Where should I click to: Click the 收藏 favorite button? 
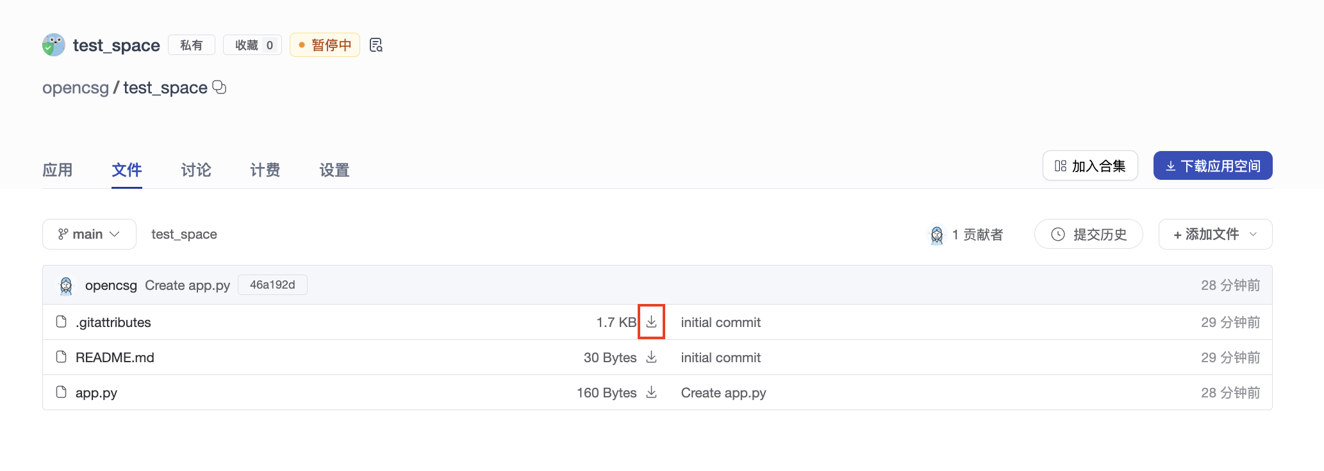coord(252,45)
